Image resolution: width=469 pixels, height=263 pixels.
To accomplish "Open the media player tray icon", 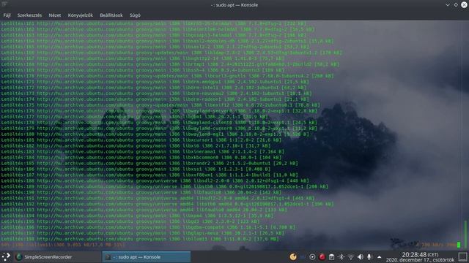I will coord(312,256).
